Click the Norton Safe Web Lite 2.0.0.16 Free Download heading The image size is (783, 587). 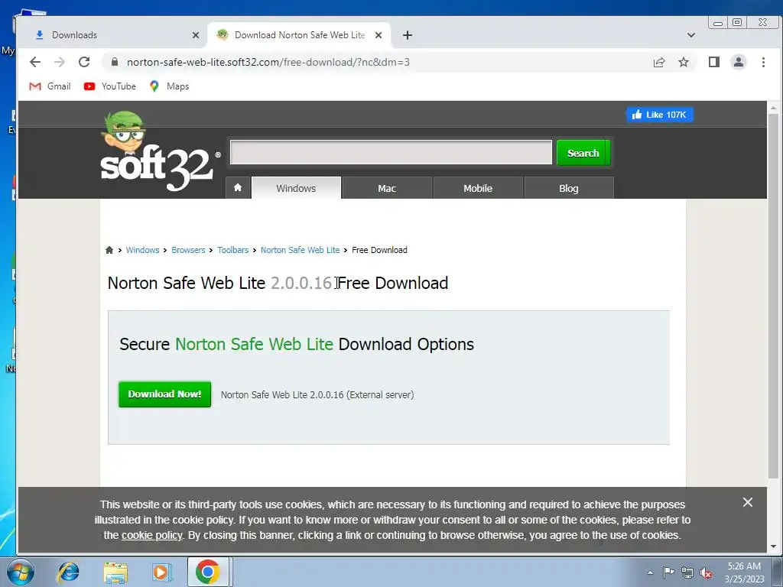pos(278,283)
